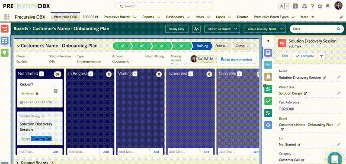The height and width of the screenshot is (164, 346).
Task: Edit the Board field pencil icon
Action: [x=339, y=124]
